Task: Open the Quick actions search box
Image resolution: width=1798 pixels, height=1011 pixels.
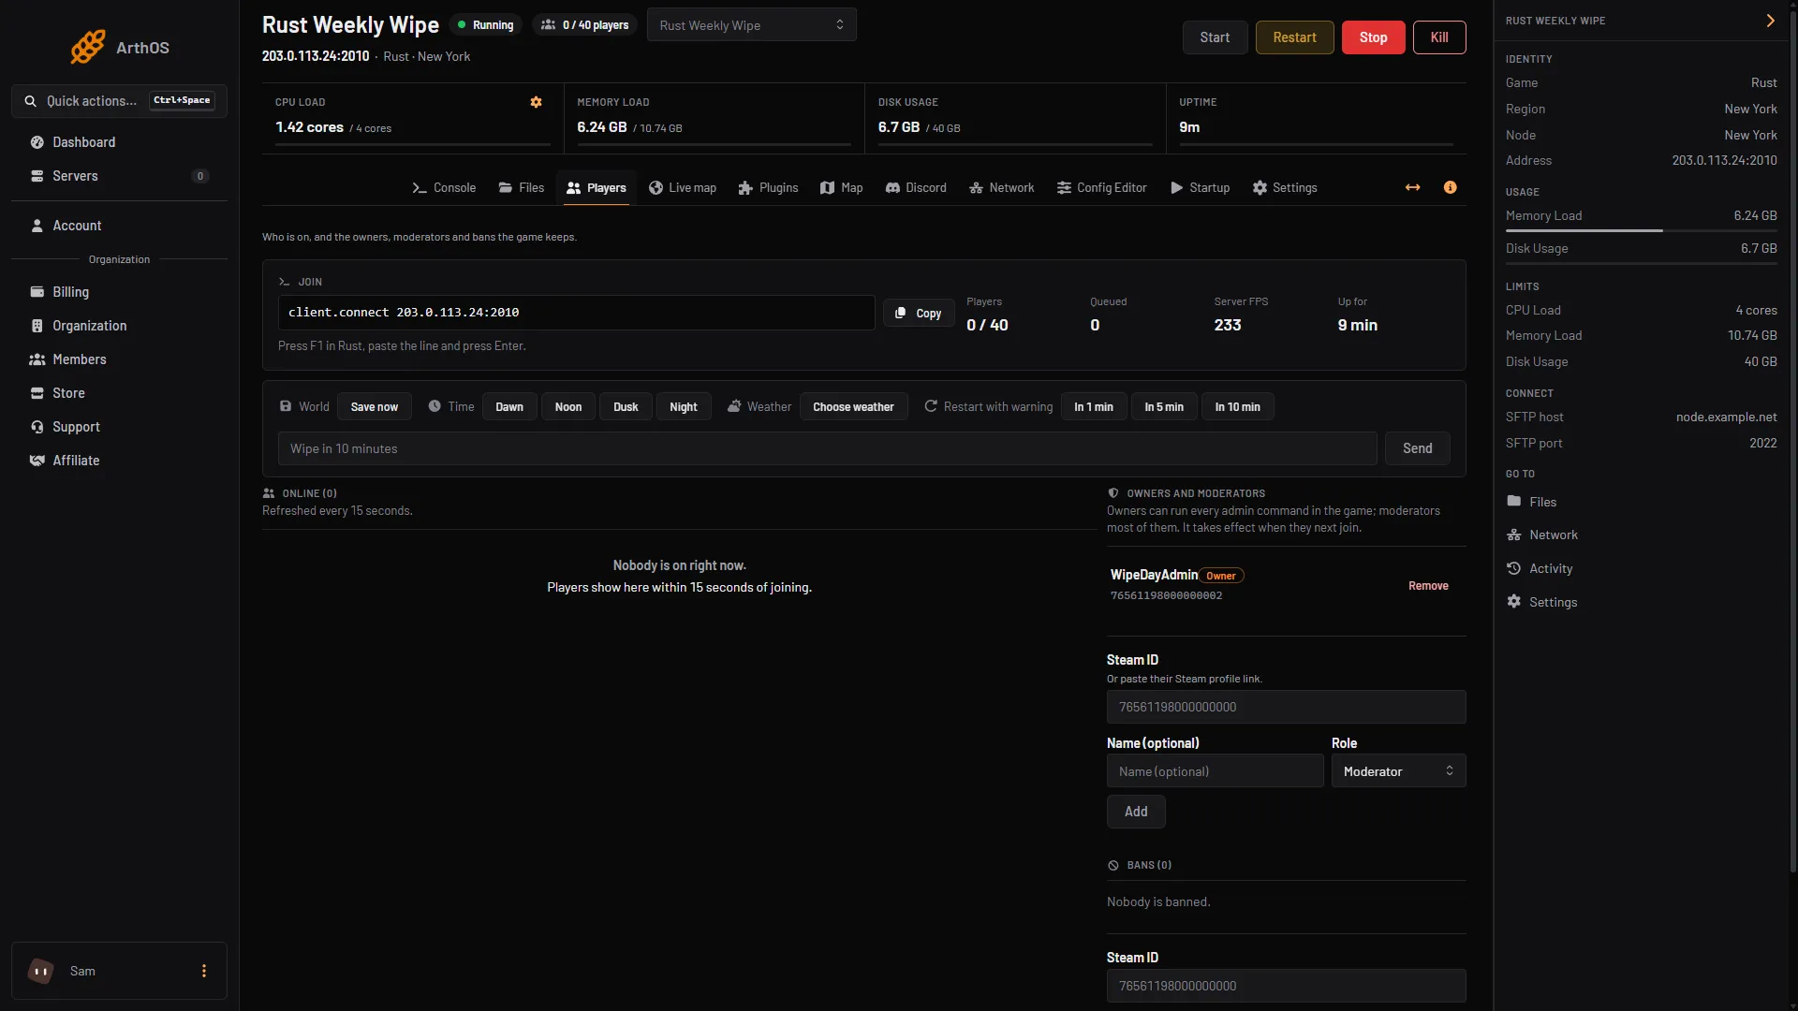Action: 119,101
